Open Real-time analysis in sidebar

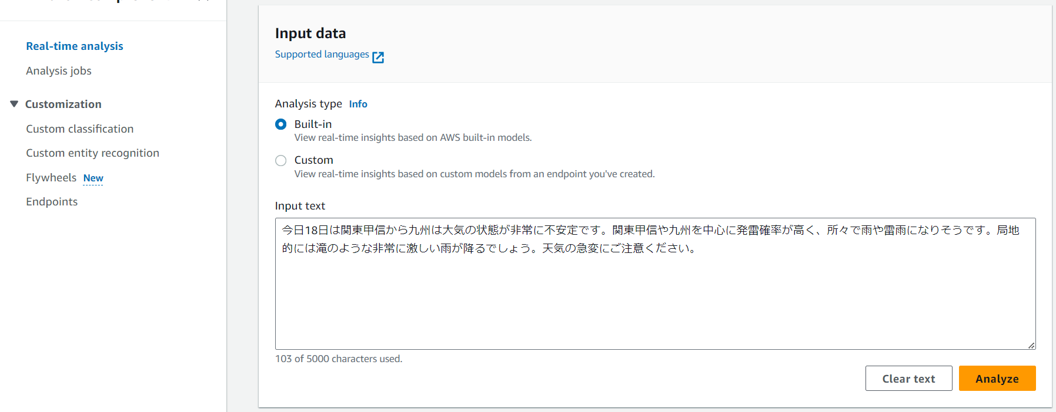tap(75, 46)
